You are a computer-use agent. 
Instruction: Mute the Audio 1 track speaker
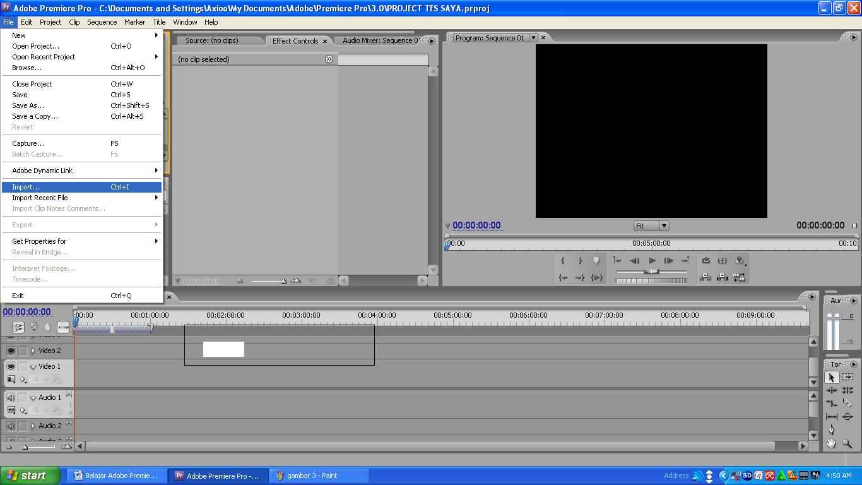[11, 398]
